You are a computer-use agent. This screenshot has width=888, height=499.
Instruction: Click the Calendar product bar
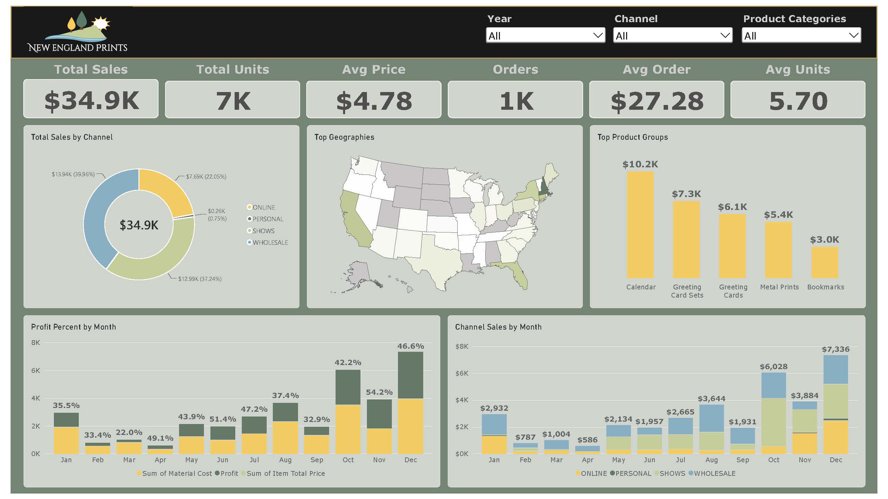pyautogui.click(x=640, y=225)
